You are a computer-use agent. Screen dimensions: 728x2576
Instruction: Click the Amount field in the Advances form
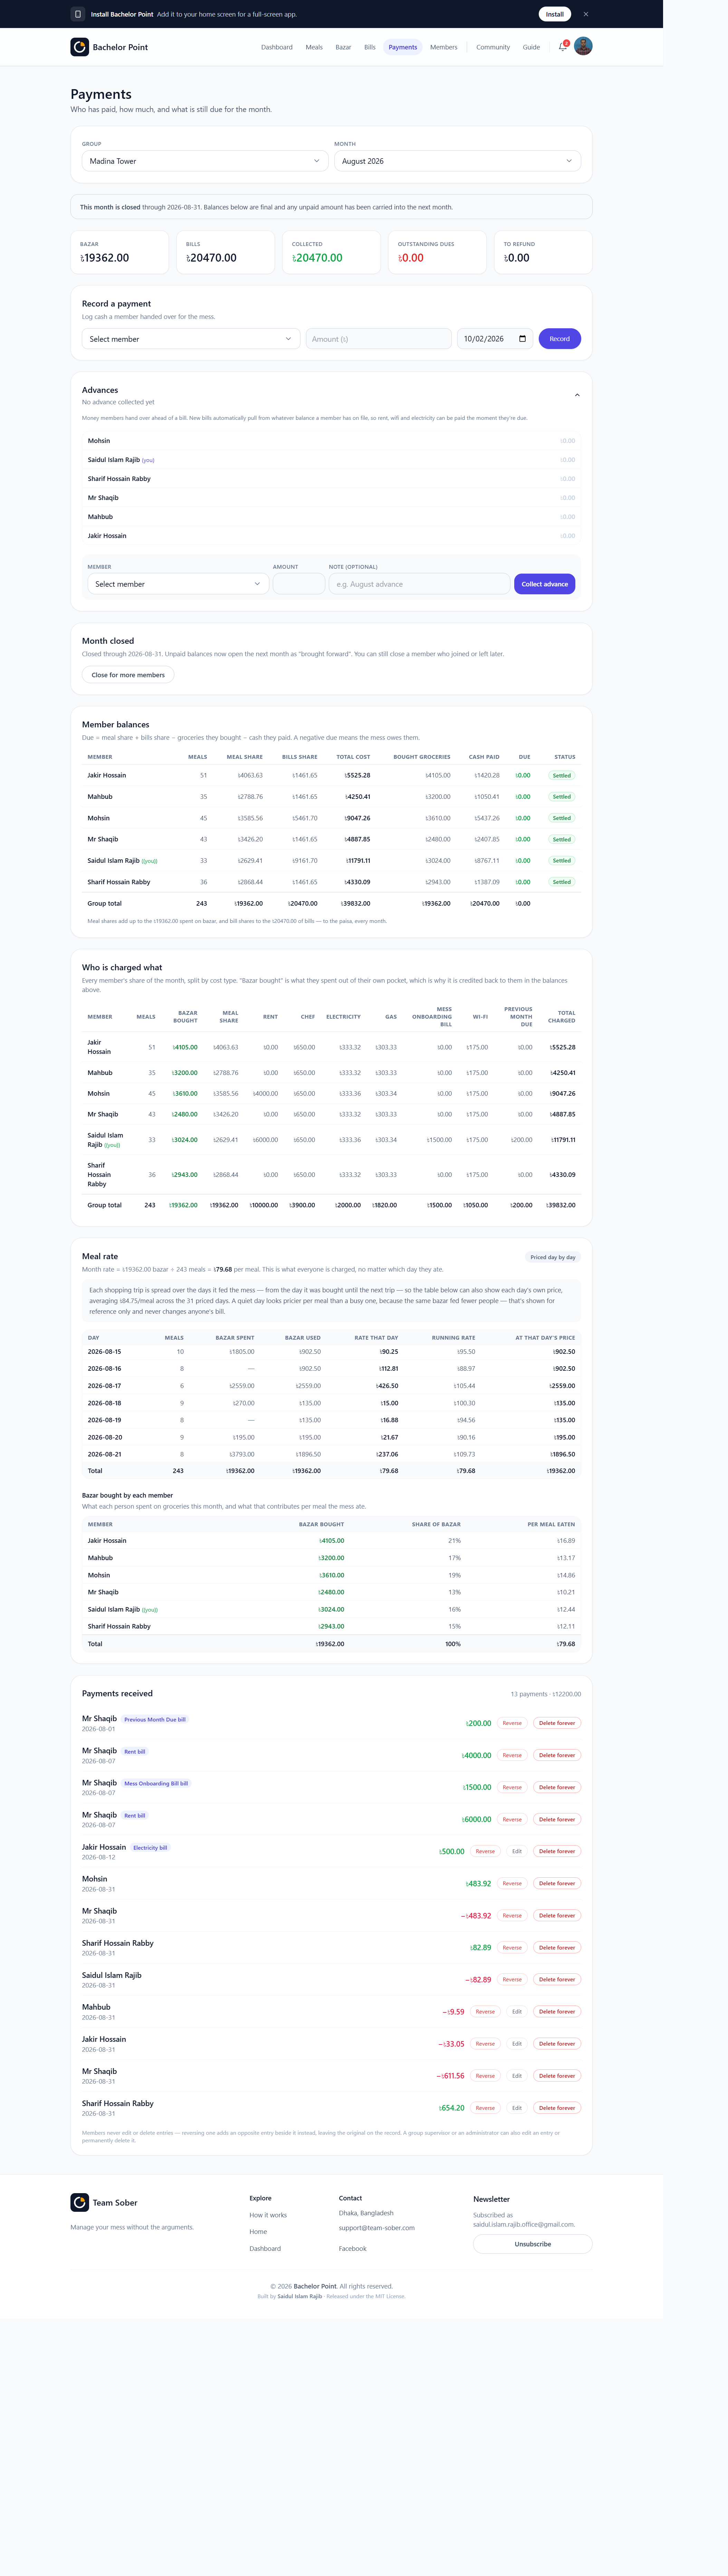click(299, 584)
